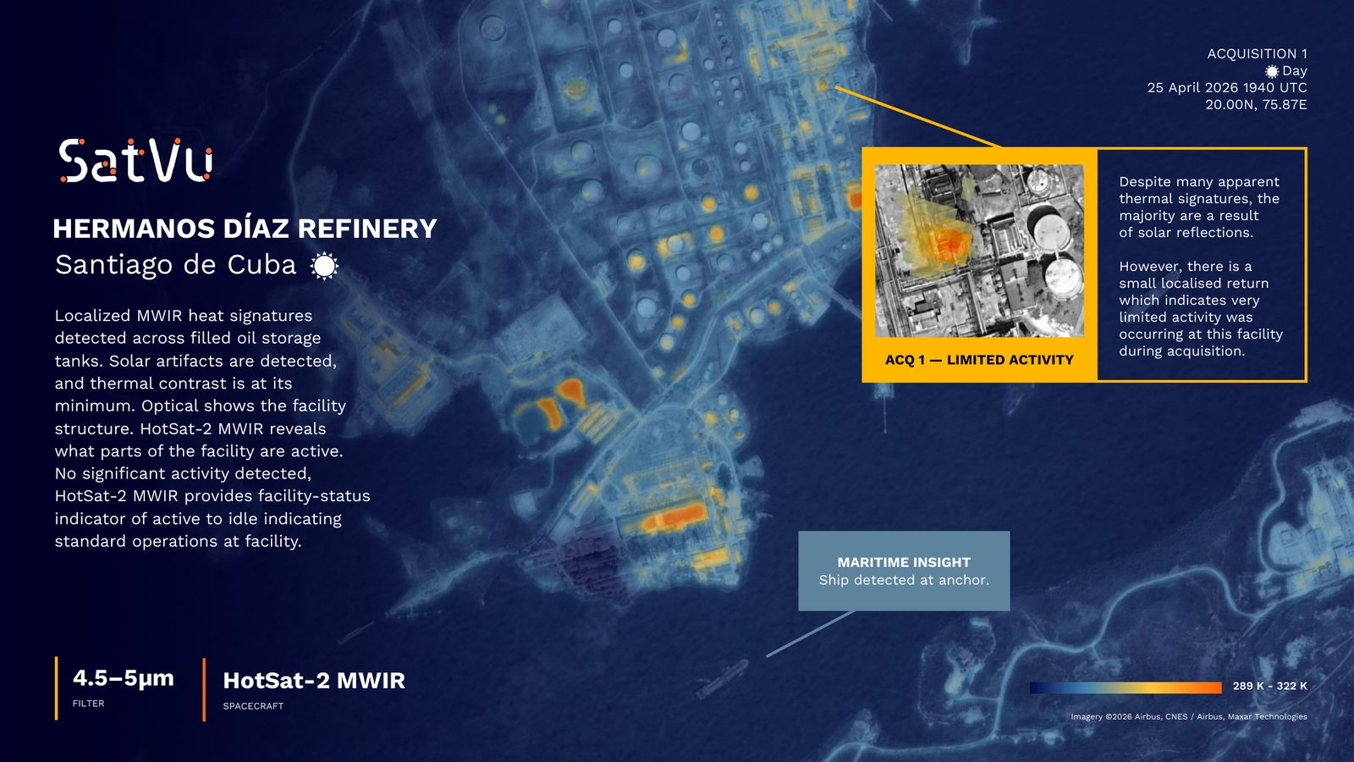Click the ACQUISITION 1 label
1354x762 pixels.
pos(1257,53)
